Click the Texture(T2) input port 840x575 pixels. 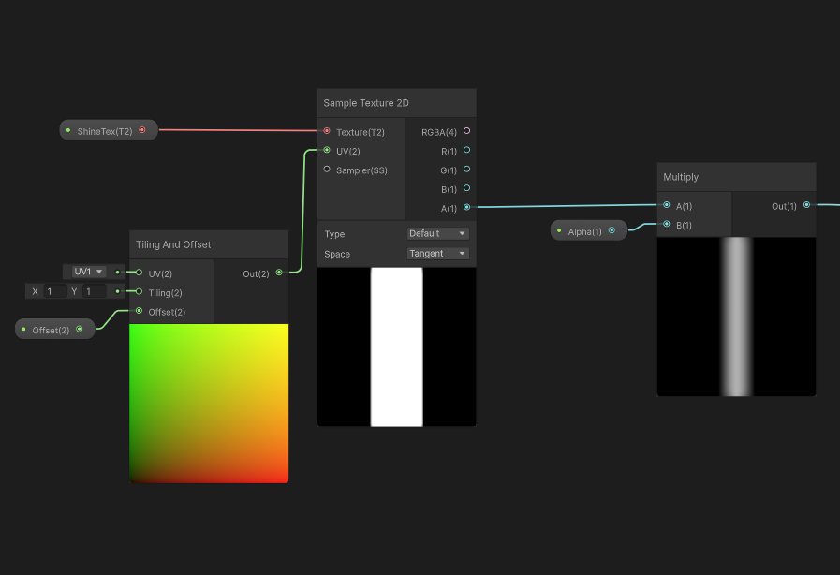[x=328, y=131]
